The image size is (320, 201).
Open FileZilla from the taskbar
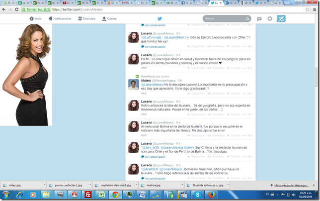point(88,195)
